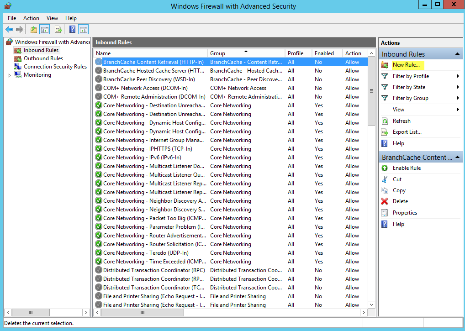Click the Filter by Profile funnel icon
This screenshot has width=465, height=331.
click(385, 76)
